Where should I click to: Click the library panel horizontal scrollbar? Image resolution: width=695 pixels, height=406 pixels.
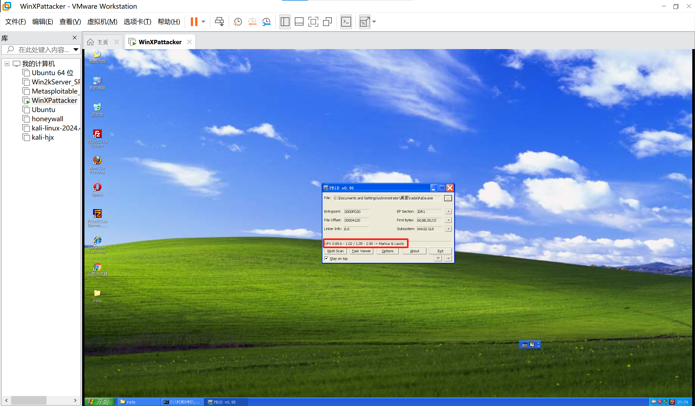click(x=29, y=400)
